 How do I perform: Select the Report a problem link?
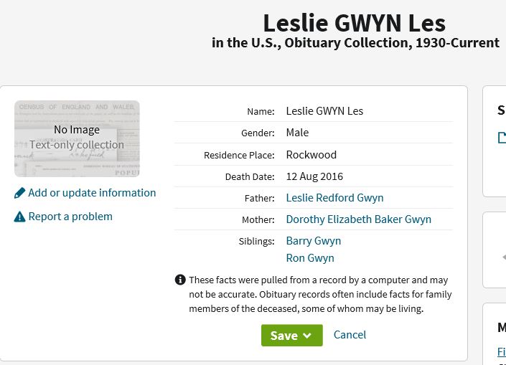click(70, 217)
